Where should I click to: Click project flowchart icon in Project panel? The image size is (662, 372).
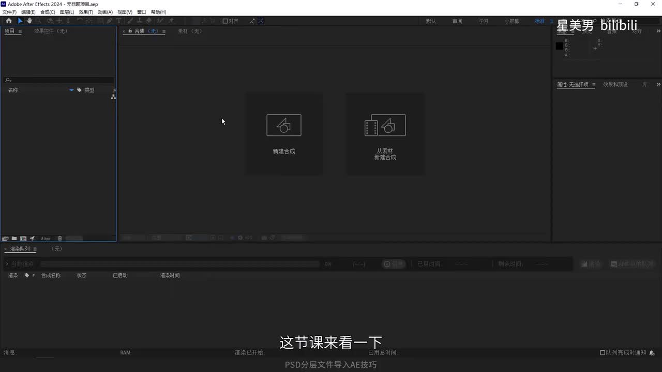pyautogui.click(x=113, y=97)
